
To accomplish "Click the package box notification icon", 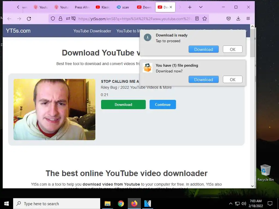I will point(147,67).
